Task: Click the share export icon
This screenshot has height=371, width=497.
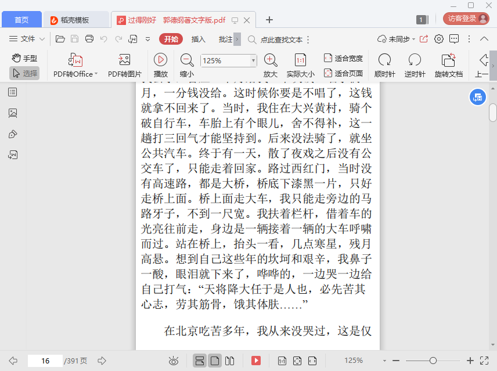Action: (424, 39)
